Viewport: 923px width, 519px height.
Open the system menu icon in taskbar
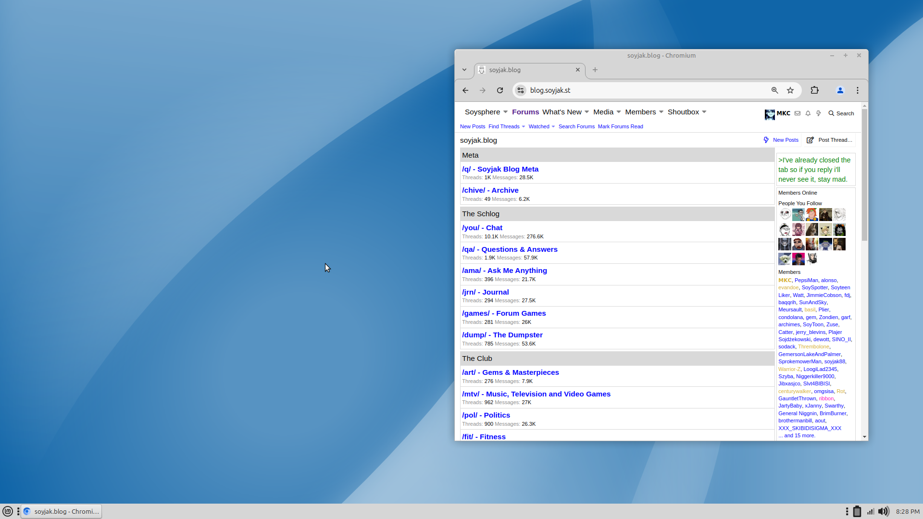pos(8,511)
